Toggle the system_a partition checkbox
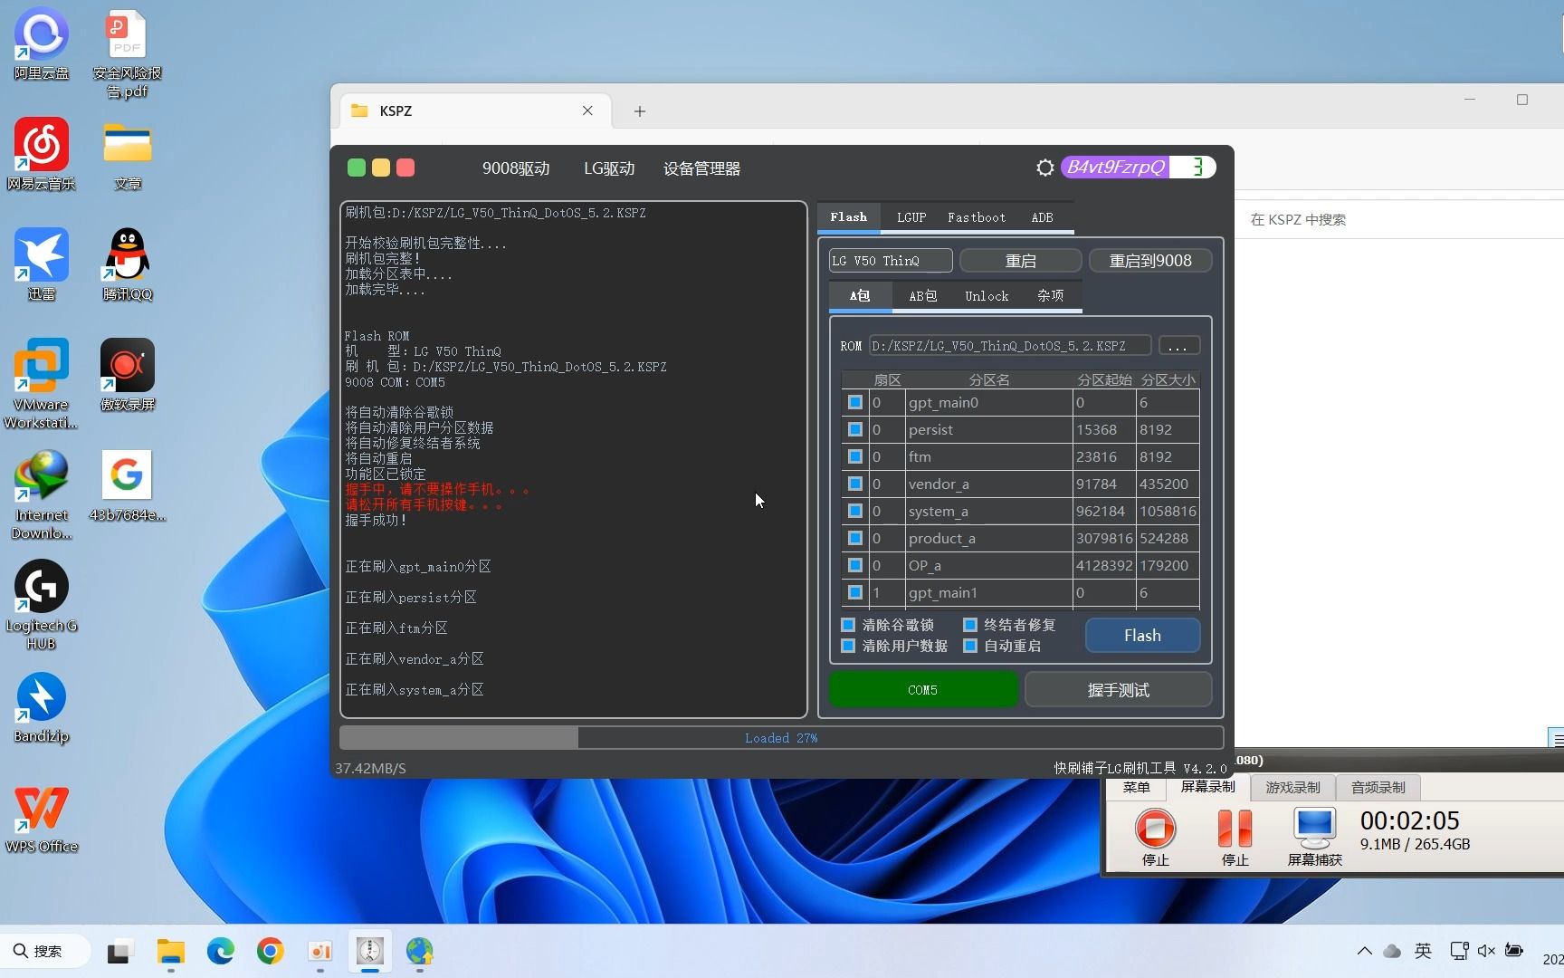1564x978 pixels. (854, 511)
